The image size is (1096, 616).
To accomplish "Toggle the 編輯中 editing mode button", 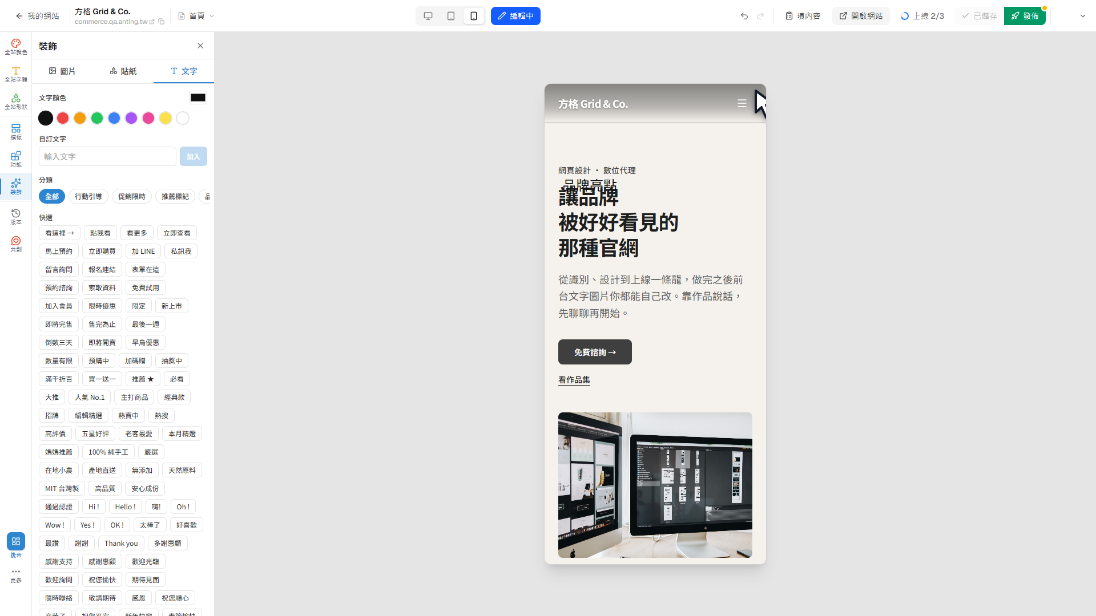I will 515,16.
